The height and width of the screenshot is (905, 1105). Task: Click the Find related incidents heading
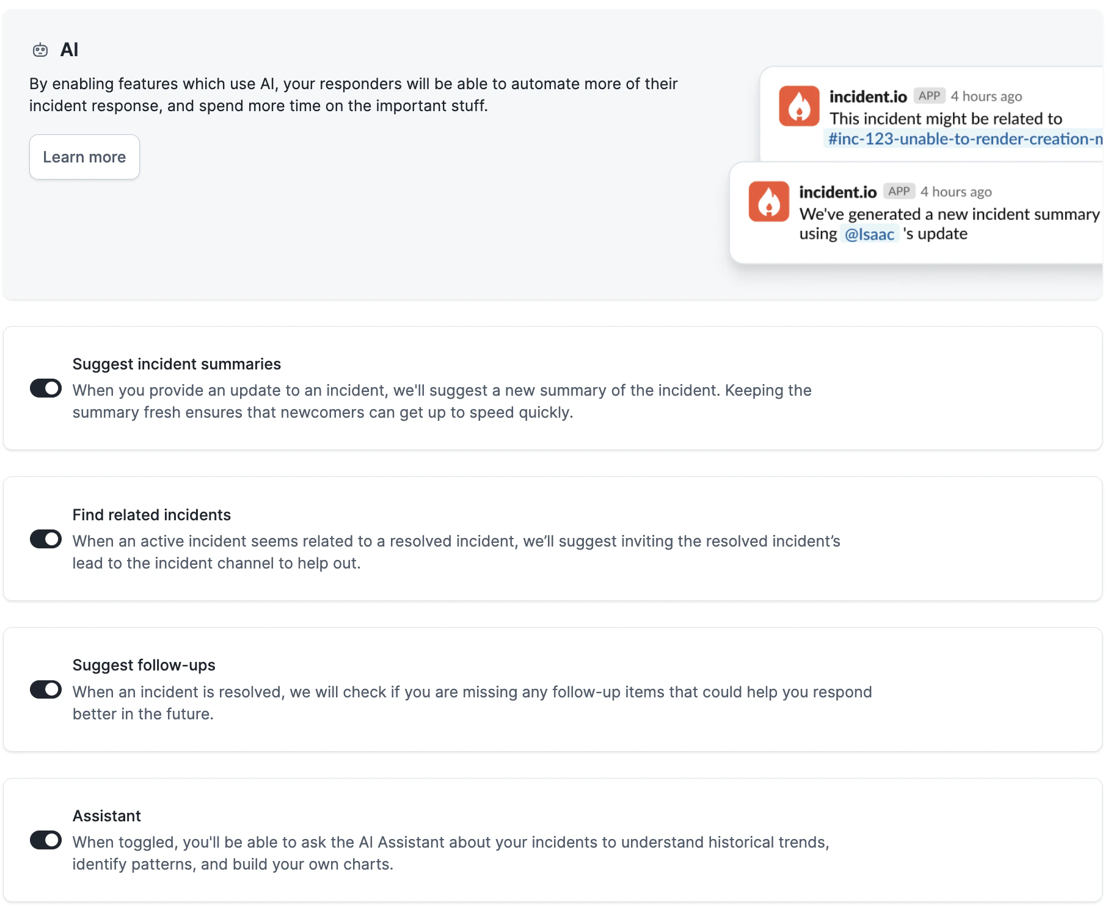pos(151,515)
